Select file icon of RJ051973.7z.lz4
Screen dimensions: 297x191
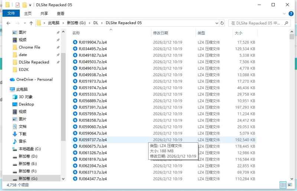[x=75, y=81]
